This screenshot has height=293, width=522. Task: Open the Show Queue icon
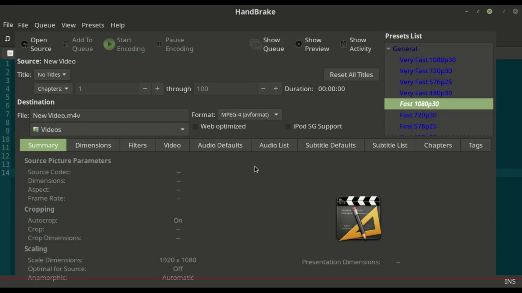[x=255, y=44]
